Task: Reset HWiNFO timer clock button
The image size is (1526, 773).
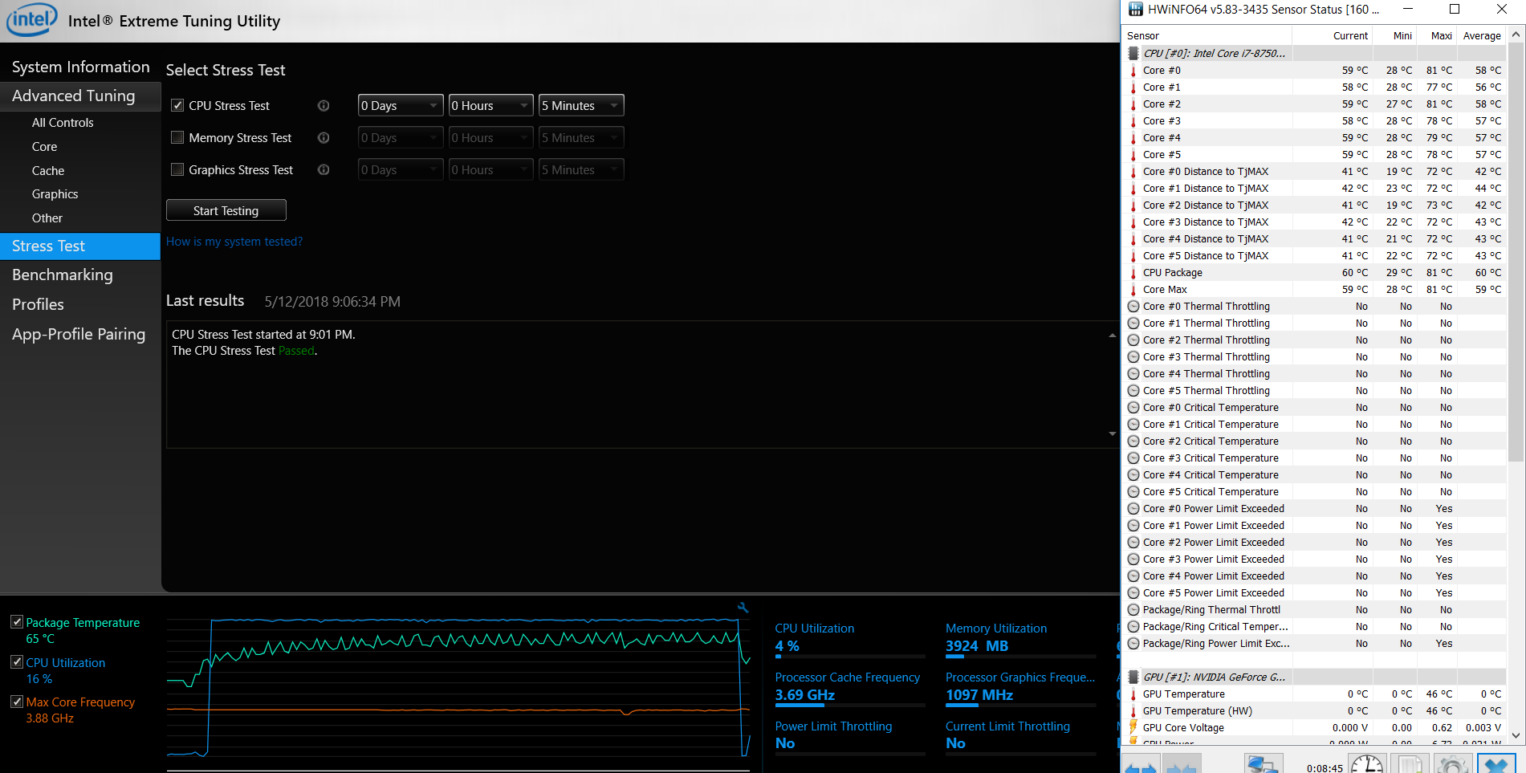Action: coord(1367,764)
